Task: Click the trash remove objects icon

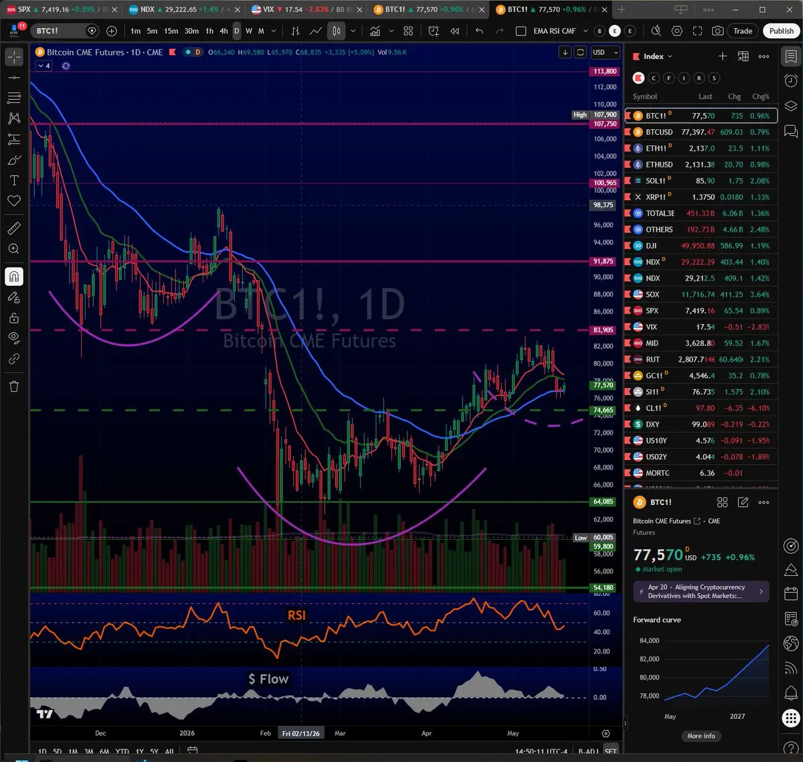Action: tap(14, 386)
